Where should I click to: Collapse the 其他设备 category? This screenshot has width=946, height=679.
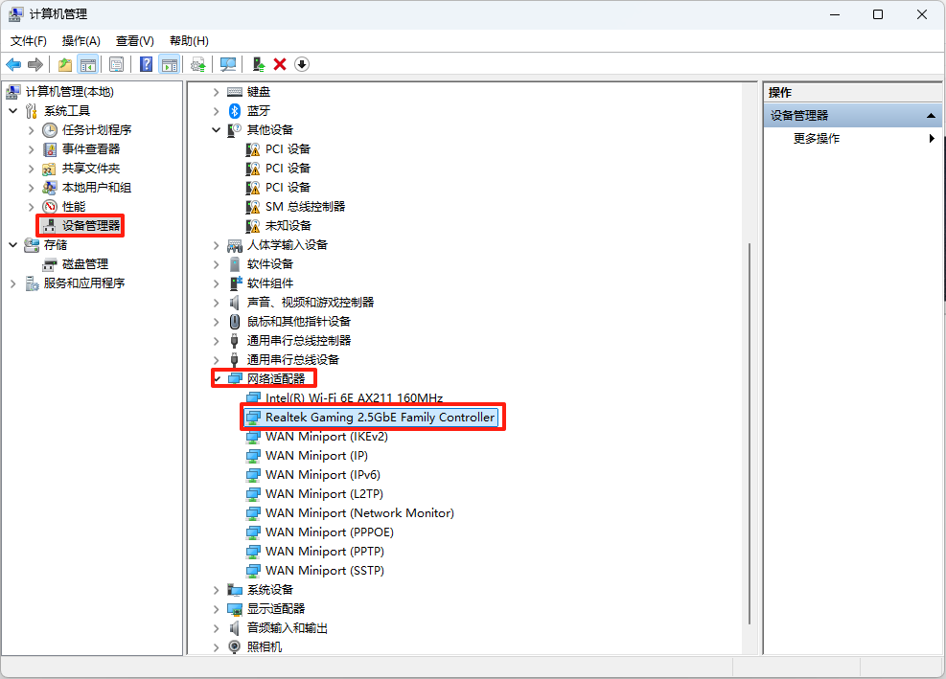click(x=216, y=130)
